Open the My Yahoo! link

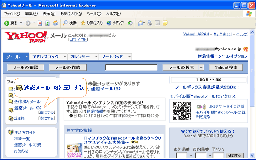coord(223,34)
